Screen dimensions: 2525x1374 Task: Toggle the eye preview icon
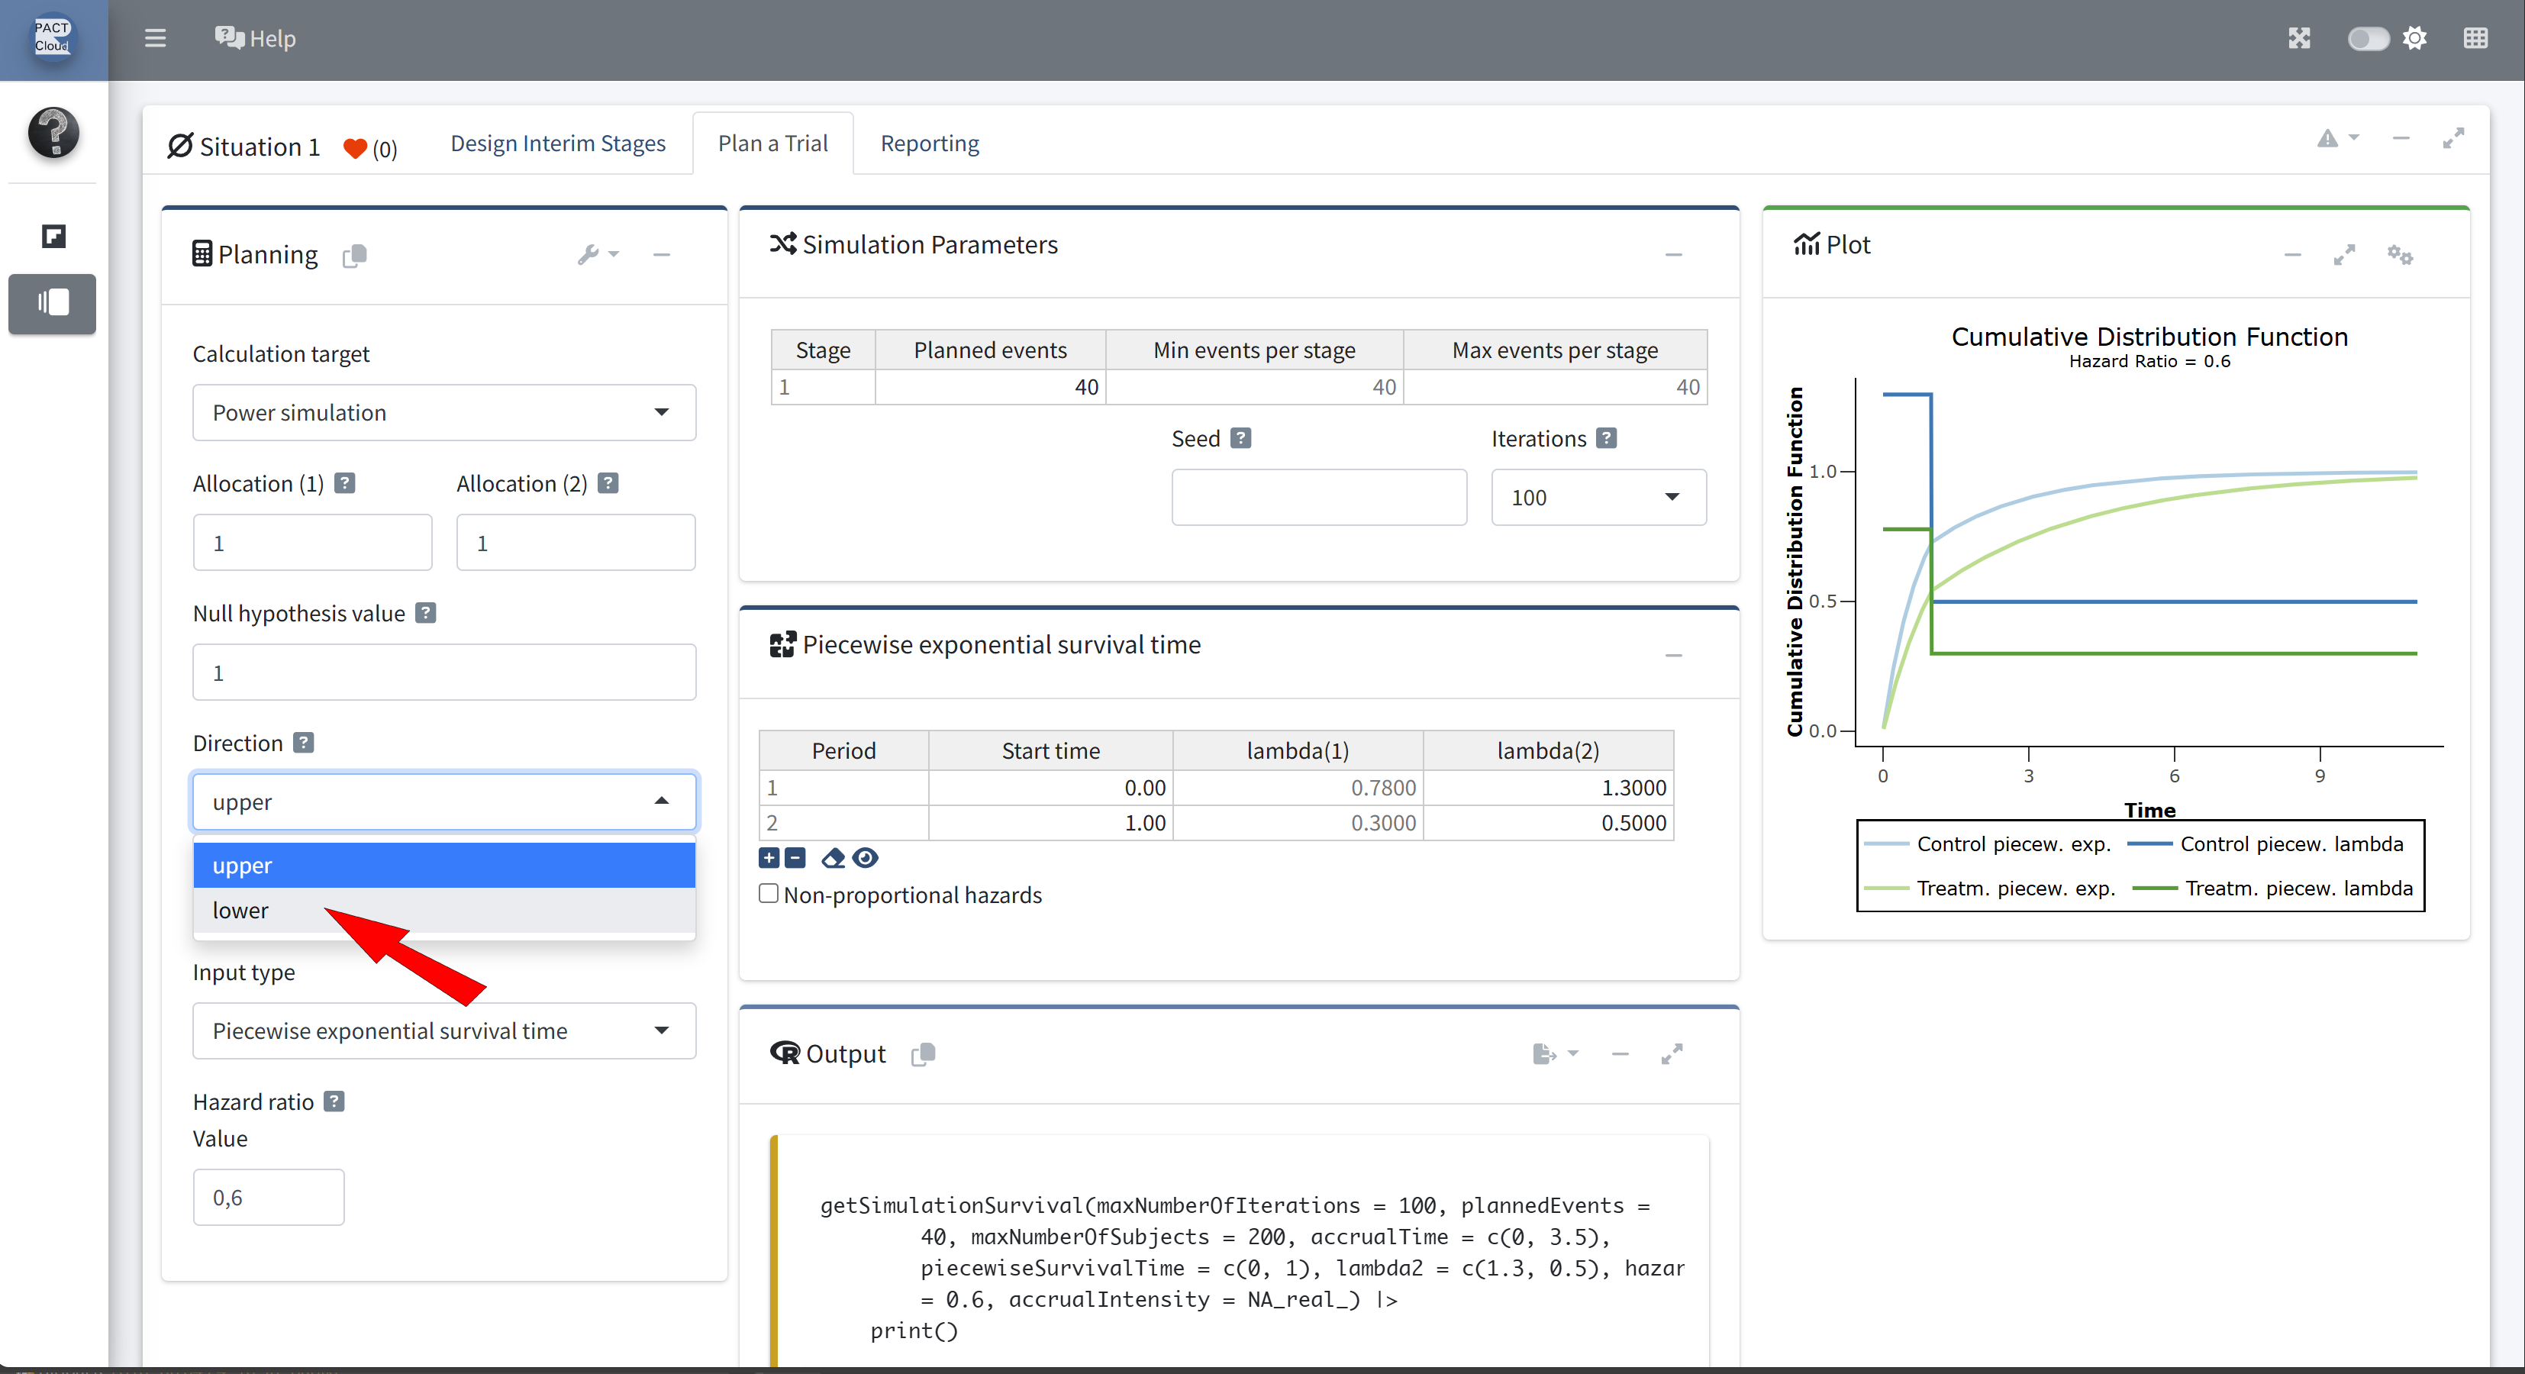(866, 859)
